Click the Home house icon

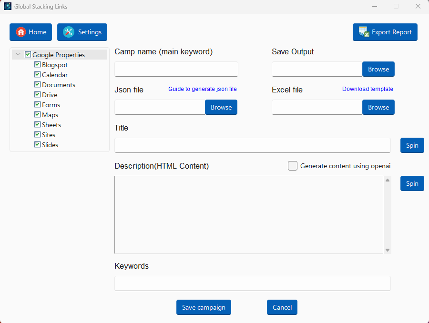click(x=21, y=32)
